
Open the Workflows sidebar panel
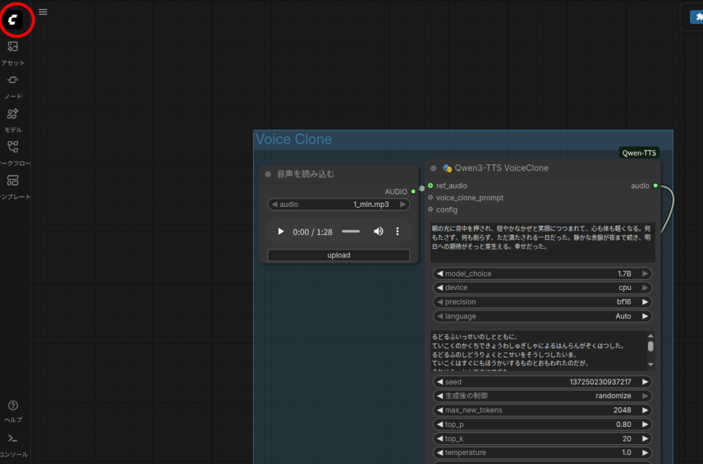point(13,152)
